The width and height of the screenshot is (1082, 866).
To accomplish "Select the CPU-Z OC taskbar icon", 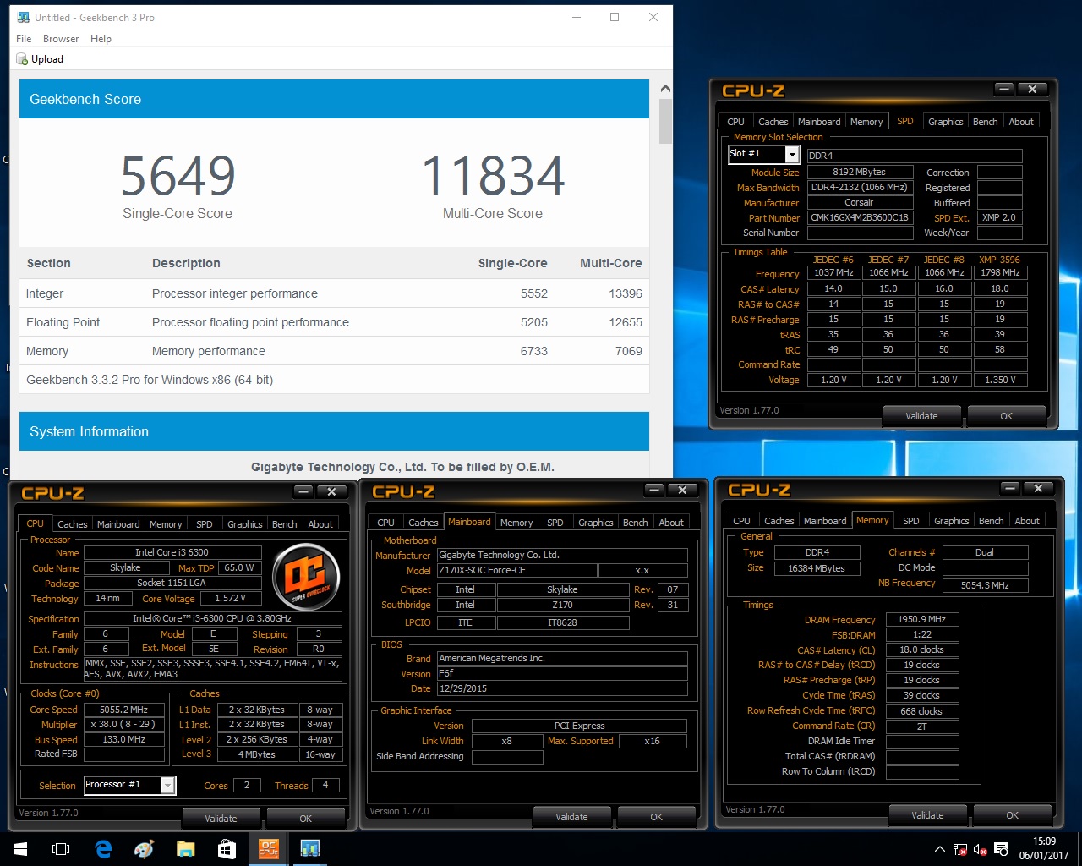I will click(x=268, y=849).
